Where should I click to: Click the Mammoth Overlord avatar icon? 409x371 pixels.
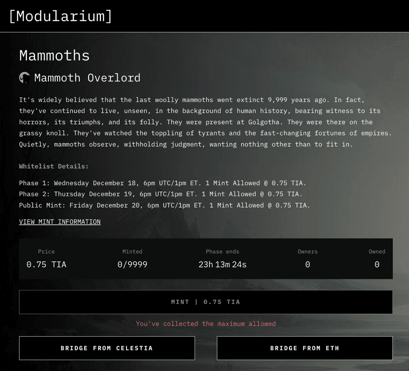click(x=25, y=78)
